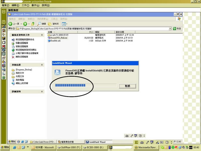Sort by 修改日期 column header
Viewport: 201px width, 151px height.
pyautogui.click(x=125, y=32)
